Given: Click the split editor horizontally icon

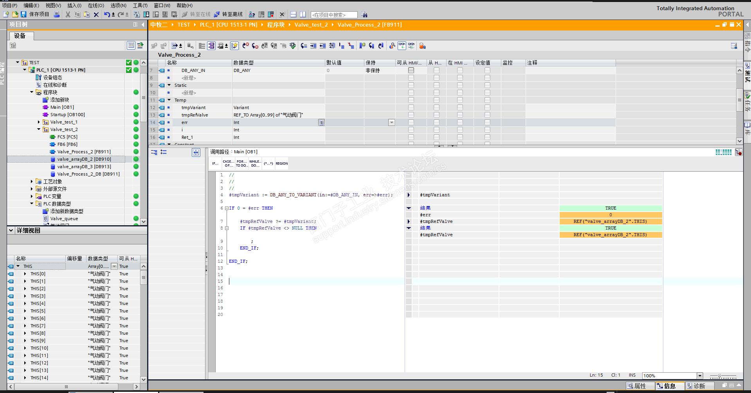Looking at the screenshot, I should pyautogui.click(x=293, y=14).
